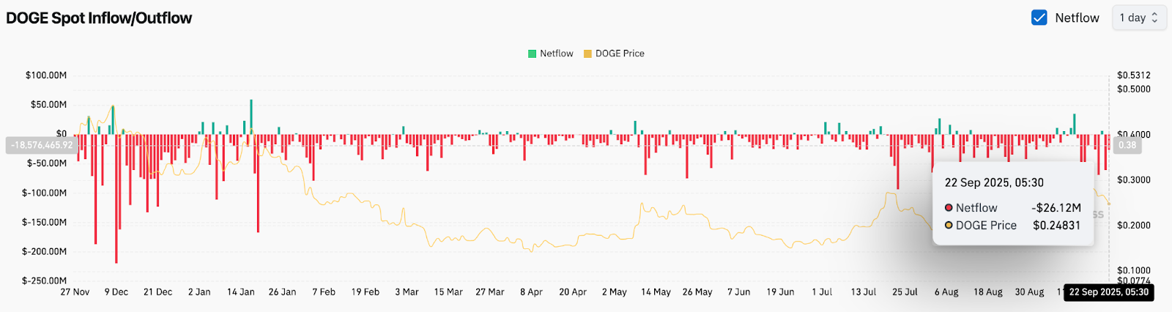Click the 26 May date label
This screenshot has height=312, width=1172.
click(x=697, y=292)
